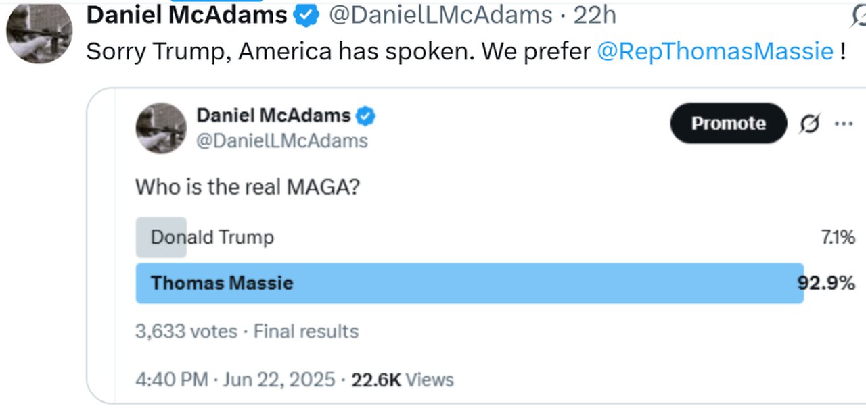Open the @RepThomasMassie mention link
The width and height of the screenshot is (866, 414).
(x=715, y=51)
